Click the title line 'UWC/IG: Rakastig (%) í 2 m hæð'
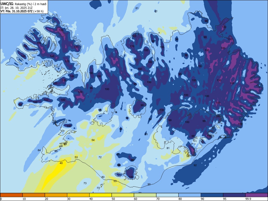268x201 pixels. pyautogui.click(x=23, y=4)
